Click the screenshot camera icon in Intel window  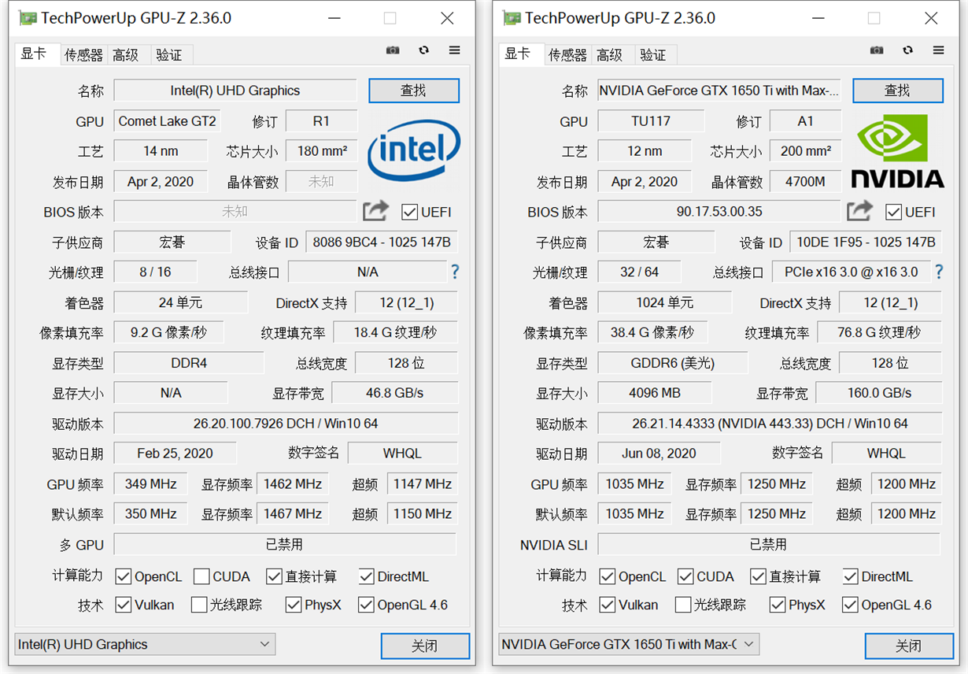[x=393, y=50]
